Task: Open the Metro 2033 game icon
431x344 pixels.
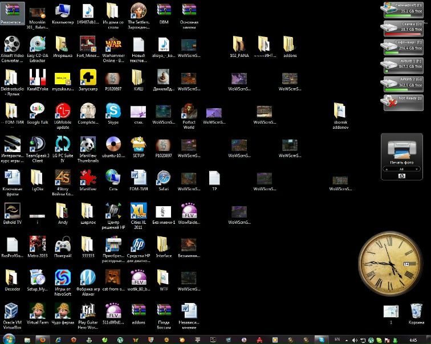Action: [37, 244]
